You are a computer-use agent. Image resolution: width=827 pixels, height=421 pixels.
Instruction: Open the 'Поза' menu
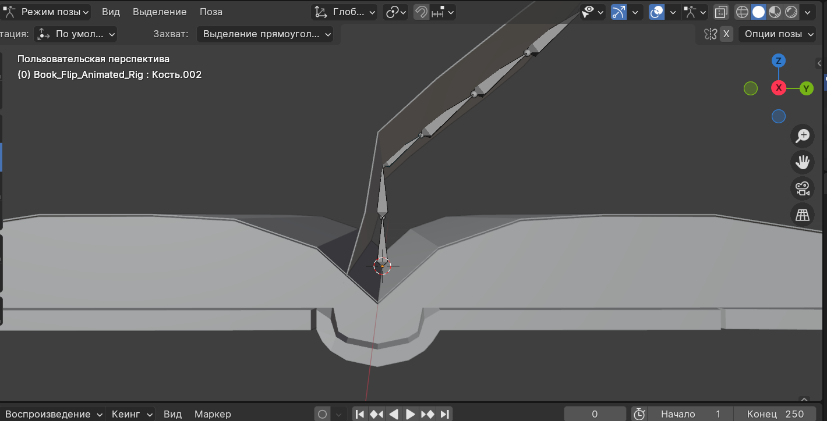coord(211,12)
